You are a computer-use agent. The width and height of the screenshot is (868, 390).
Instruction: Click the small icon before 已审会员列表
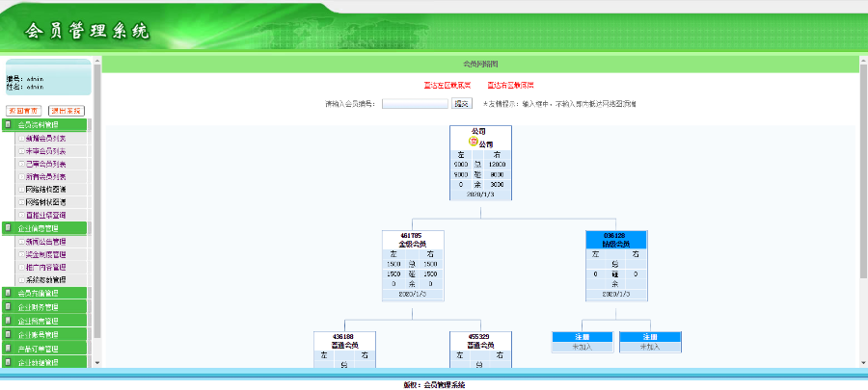coord(21,164)
